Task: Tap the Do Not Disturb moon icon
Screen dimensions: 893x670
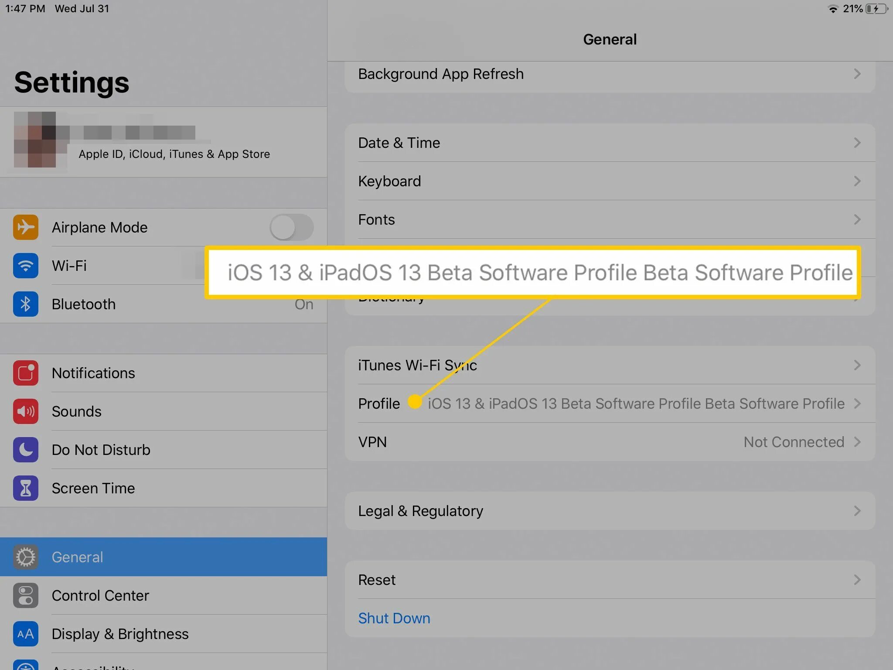Action: pyautogui.click(x=25, y=450)
